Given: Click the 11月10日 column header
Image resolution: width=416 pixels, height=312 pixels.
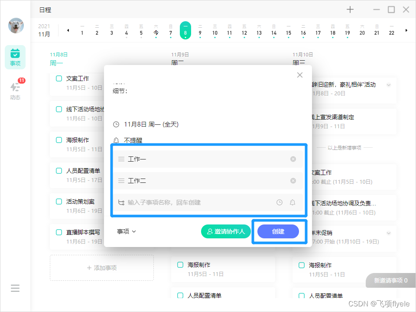Looking at the screenshot, I should (303, 58).
